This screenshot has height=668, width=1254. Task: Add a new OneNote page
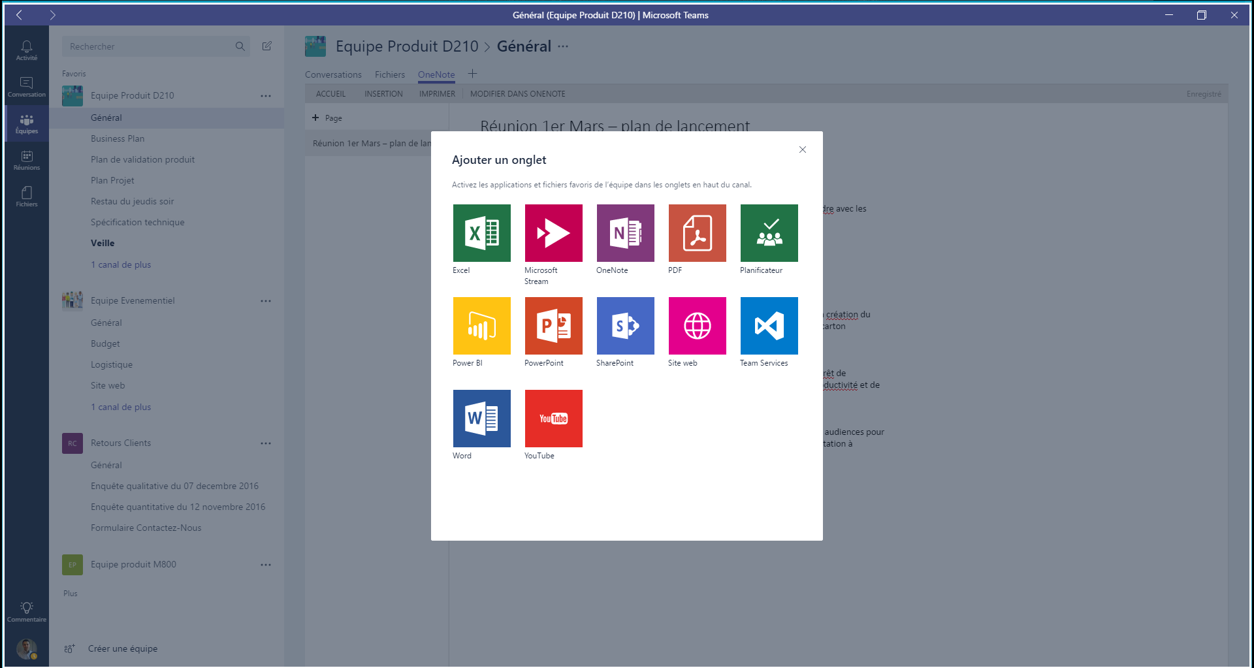(327, 118)
